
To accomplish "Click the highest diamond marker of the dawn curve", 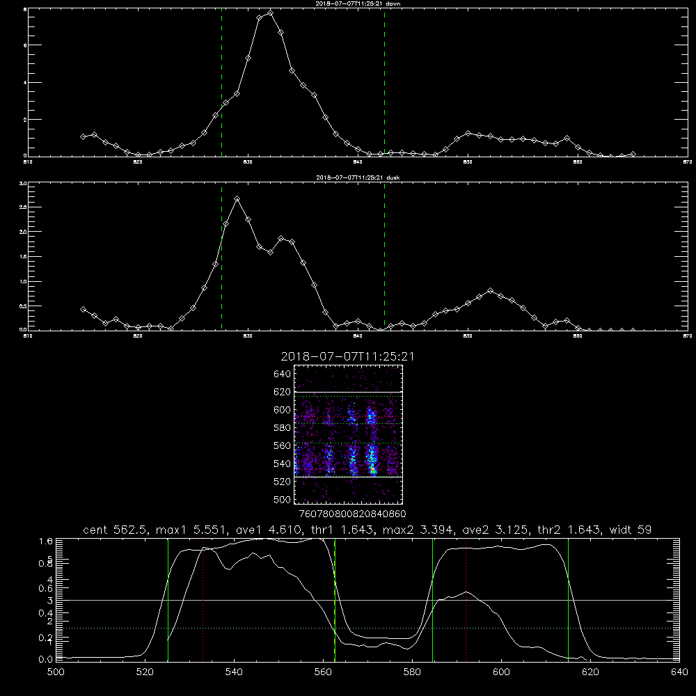I will point(270,13).
